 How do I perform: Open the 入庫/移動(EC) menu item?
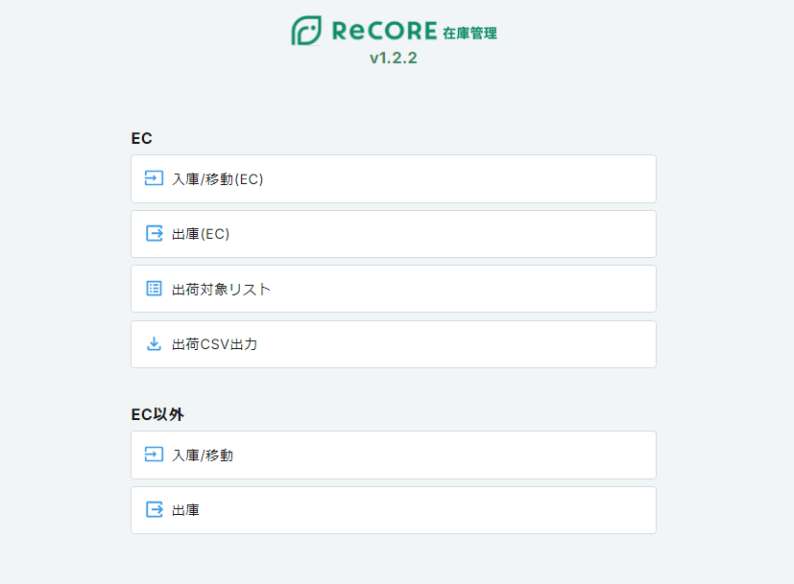point(217,179)
